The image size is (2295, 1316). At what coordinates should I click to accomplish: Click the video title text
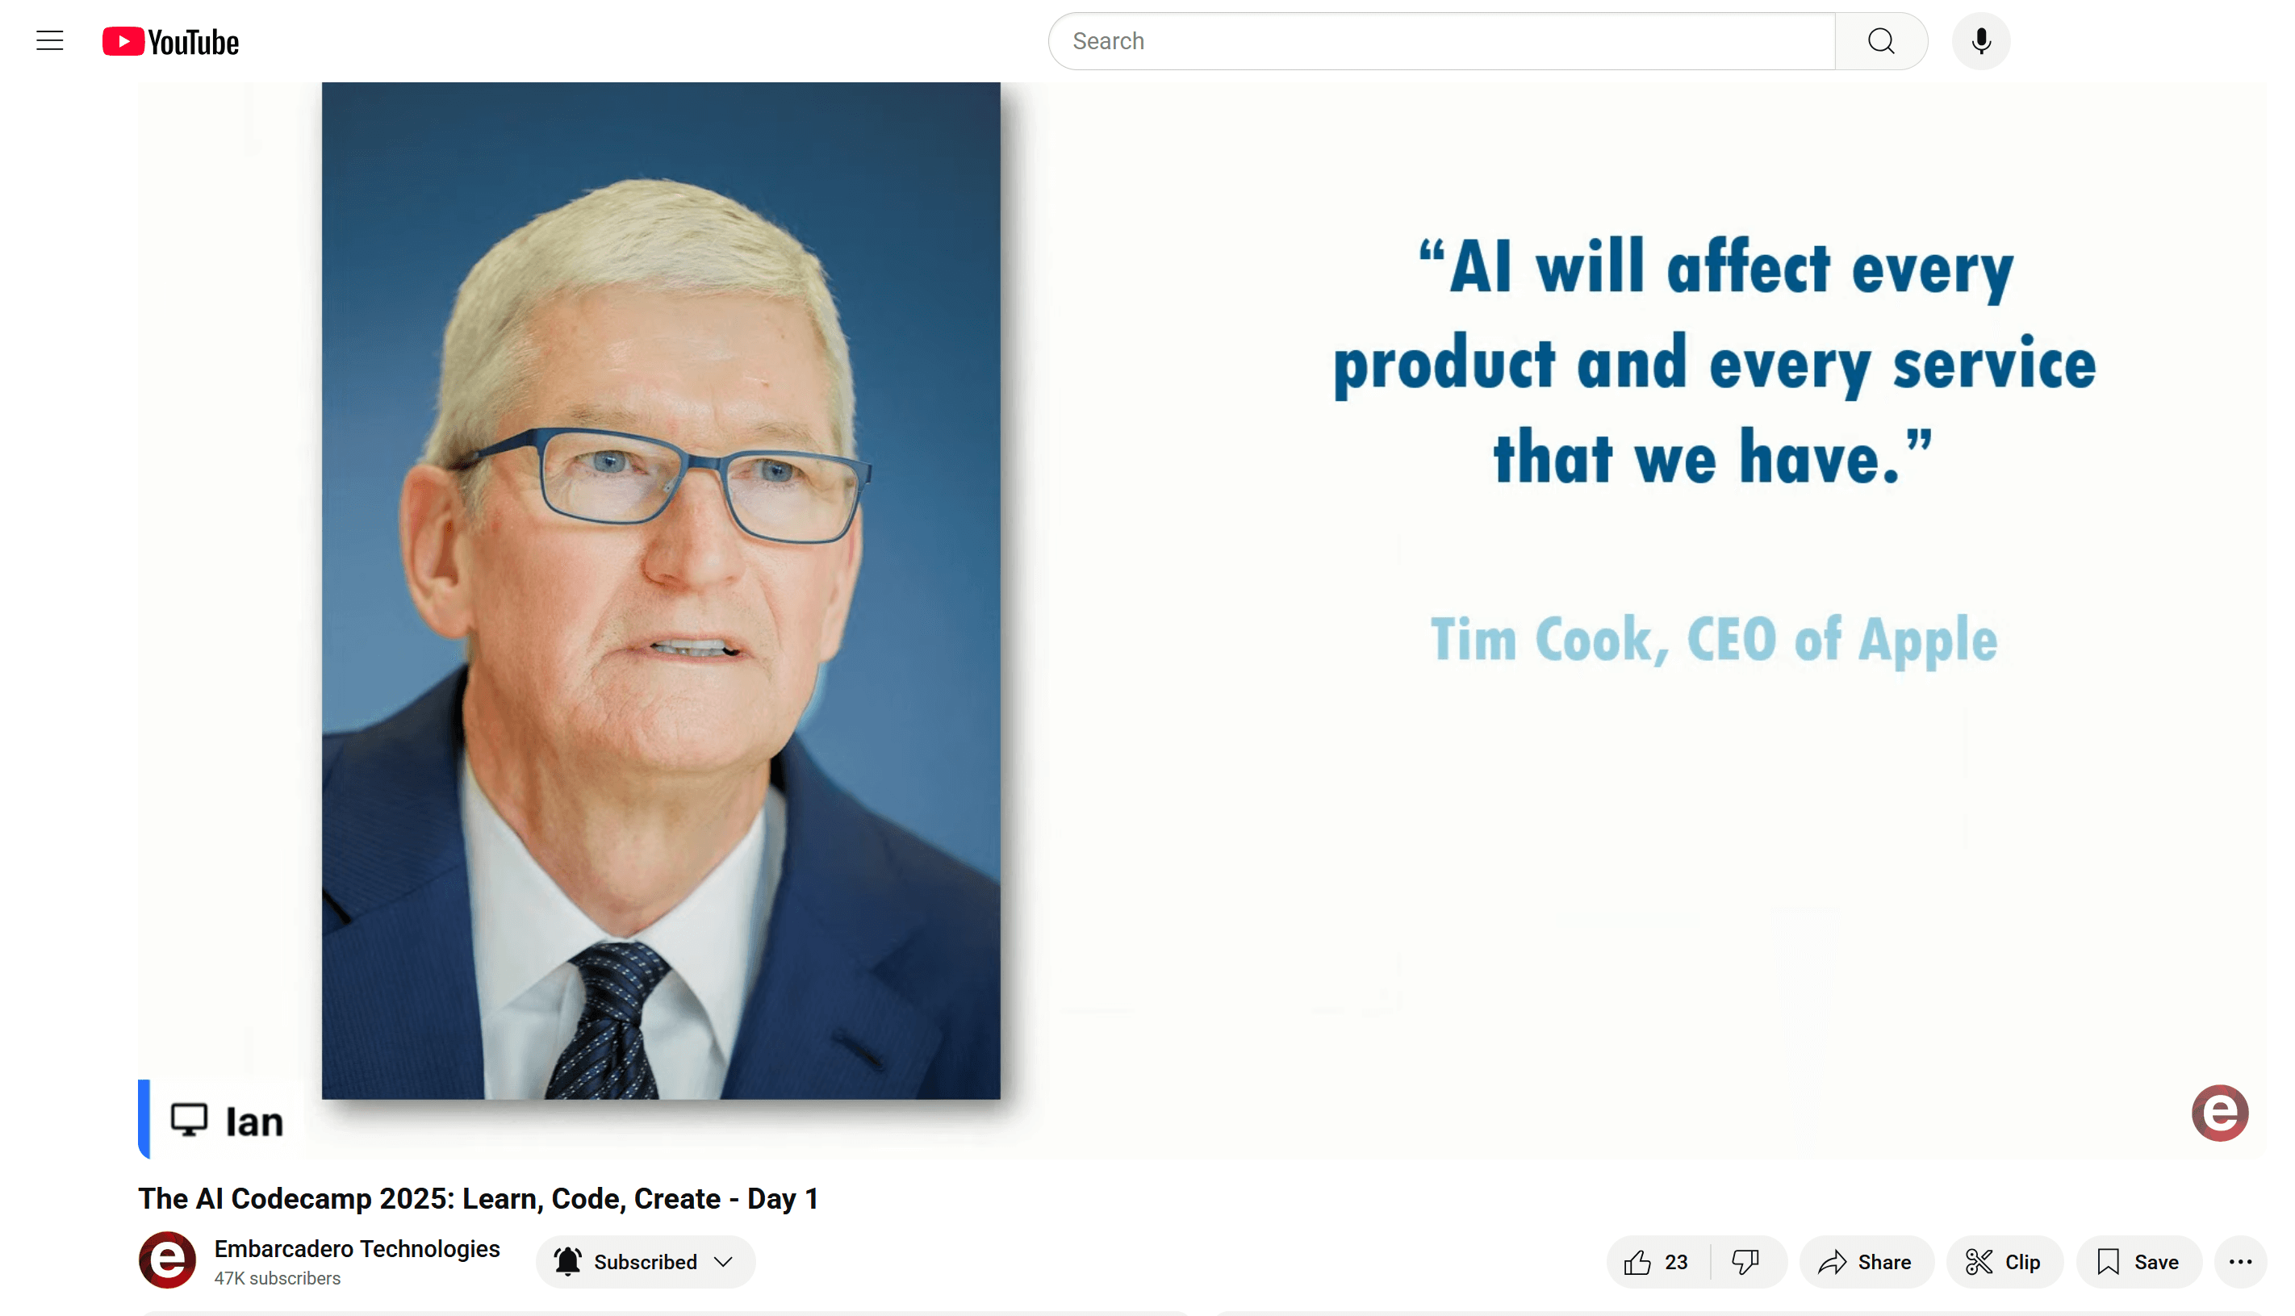(479, 1198)
